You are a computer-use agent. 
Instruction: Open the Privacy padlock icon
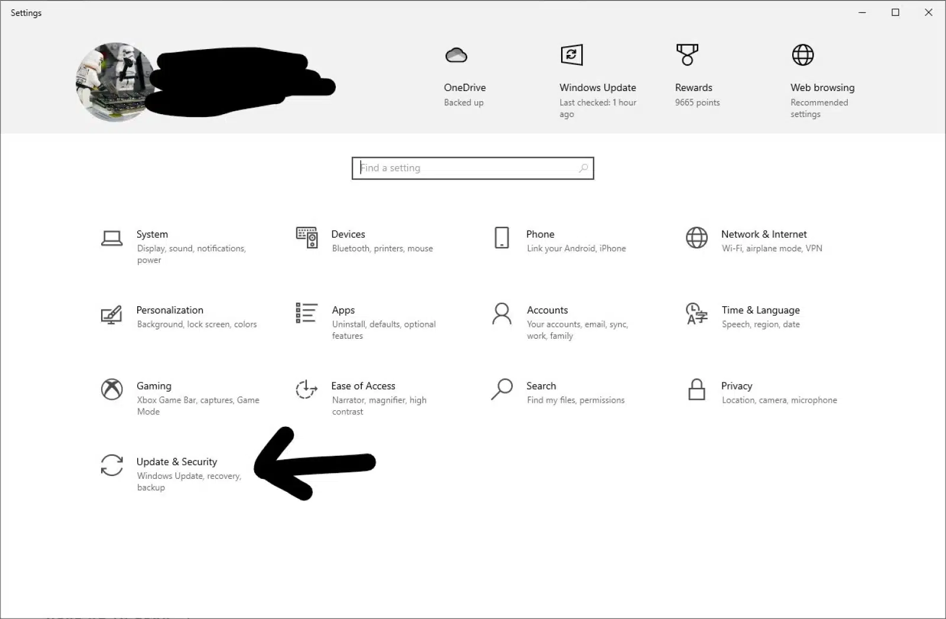(696, 389)
